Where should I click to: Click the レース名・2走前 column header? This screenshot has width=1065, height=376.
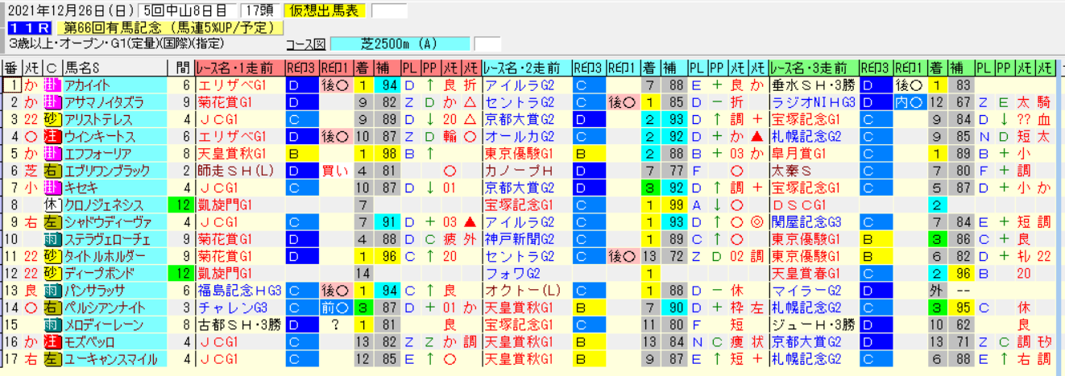point(528,68)
